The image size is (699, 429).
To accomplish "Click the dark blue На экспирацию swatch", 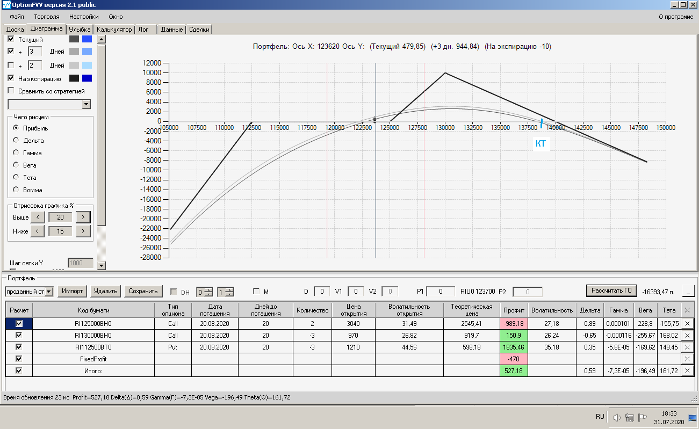I will [87, 78].
